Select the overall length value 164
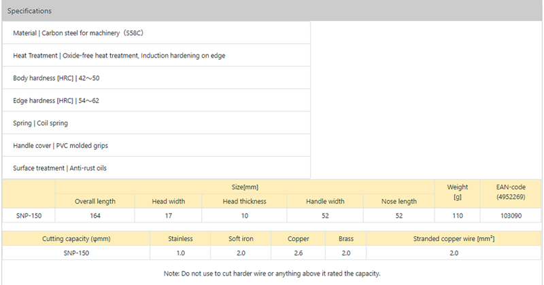Screen dimensions: 544x285 point(95,216)
